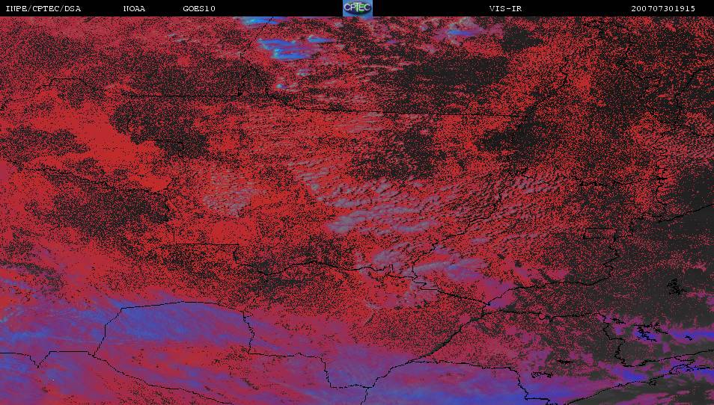Click the 'GOES10' satellite label
The width and height of the screenshot is (714, 405).
click(199, 9)
